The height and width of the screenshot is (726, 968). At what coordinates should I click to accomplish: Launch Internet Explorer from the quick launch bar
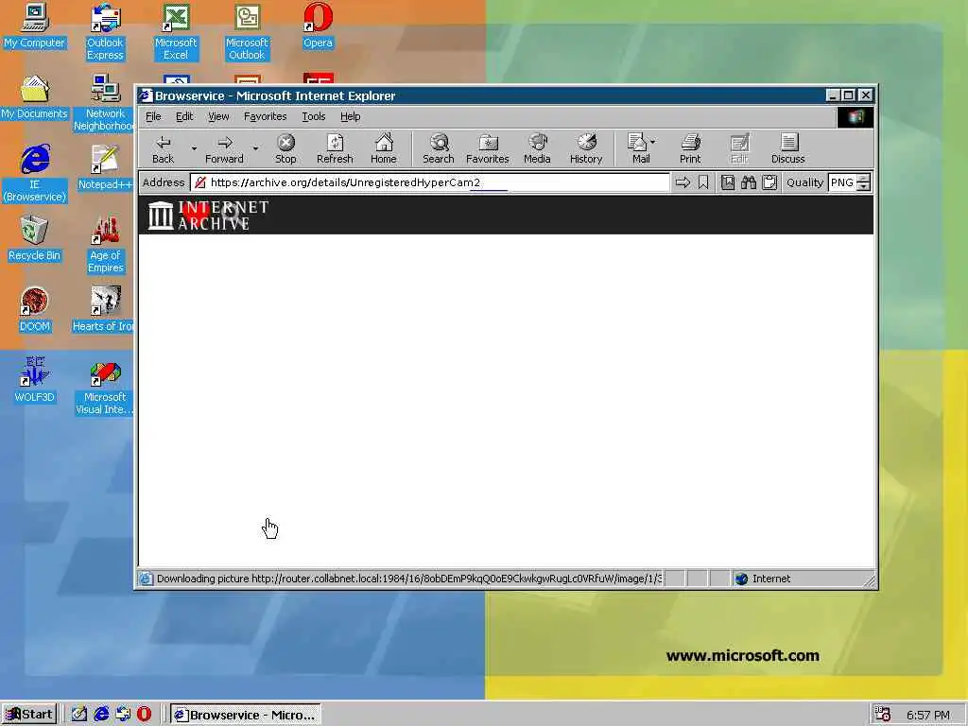tap(101, 715)
